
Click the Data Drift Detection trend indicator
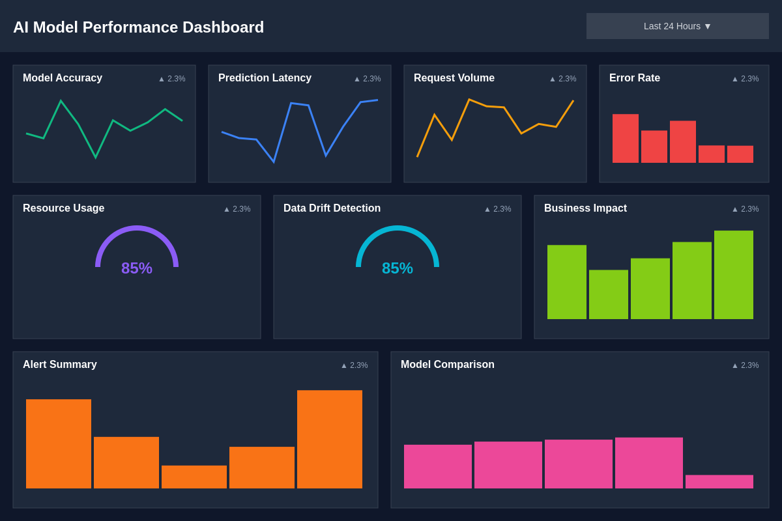pos(498,209)
